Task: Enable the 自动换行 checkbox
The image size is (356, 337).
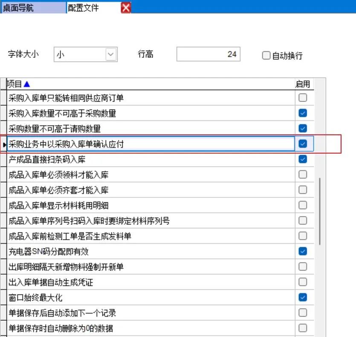Action: point(266,55)
